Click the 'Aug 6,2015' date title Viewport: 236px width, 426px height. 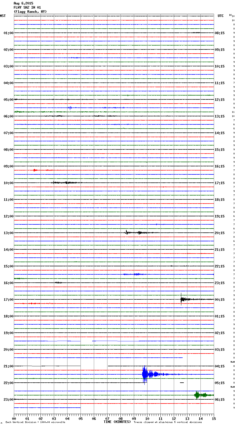(x=23, y=3)
